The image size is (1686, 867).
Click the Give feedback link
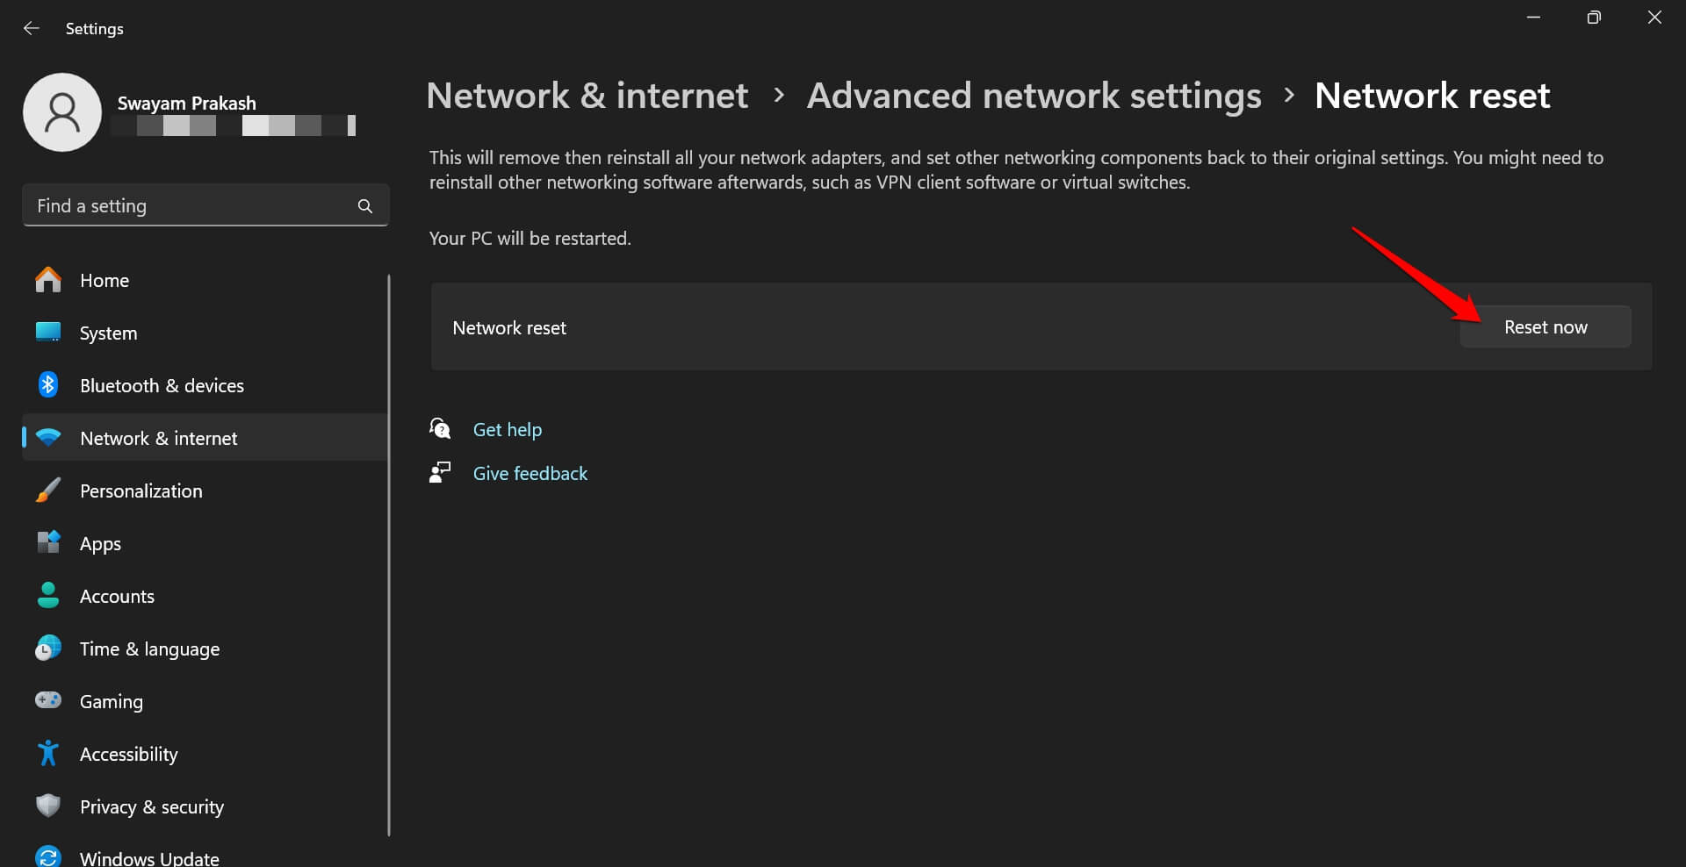coord(530,474)
